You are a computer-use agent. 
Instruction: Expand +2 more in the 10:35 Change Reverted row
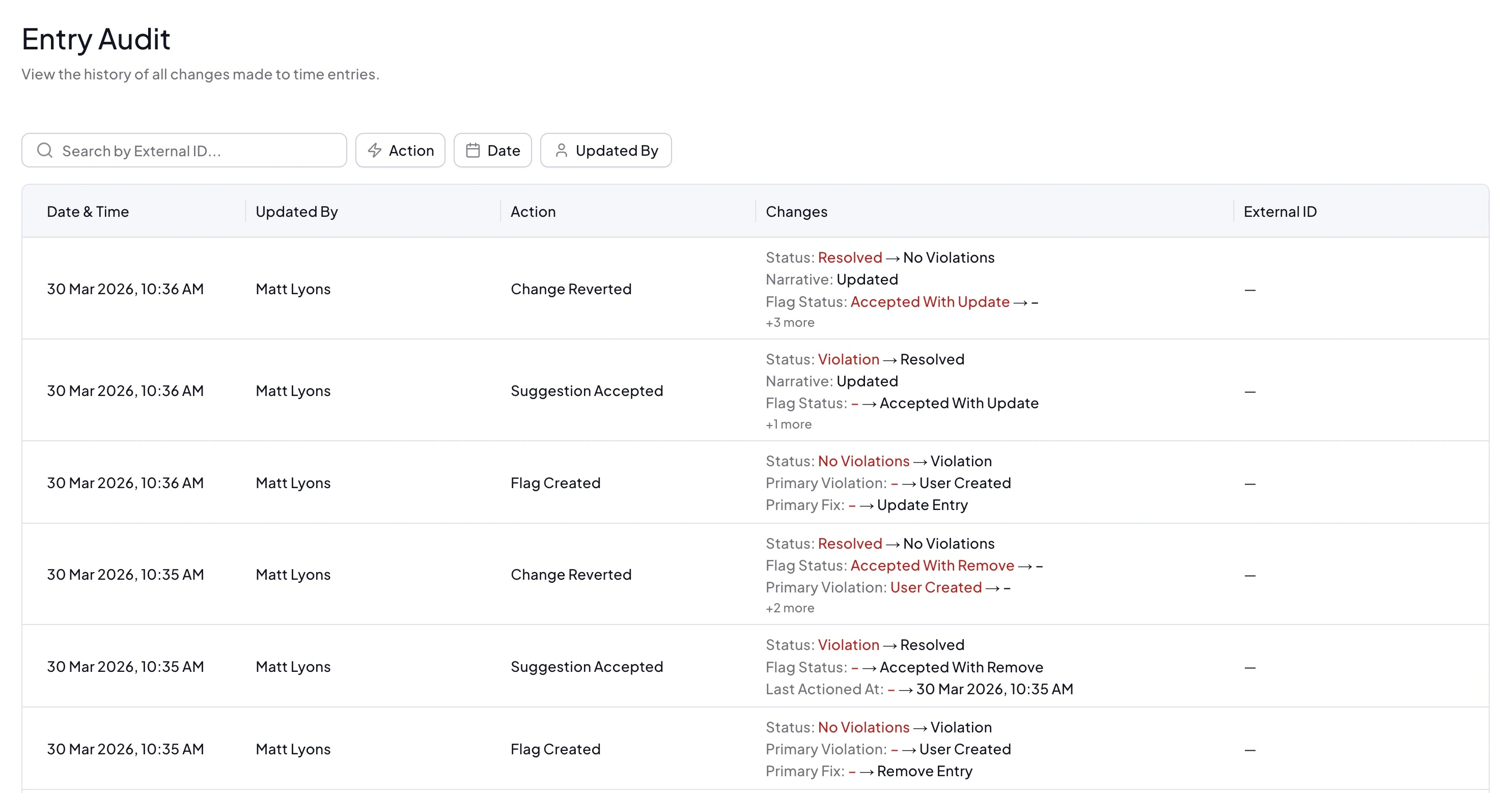789,607
